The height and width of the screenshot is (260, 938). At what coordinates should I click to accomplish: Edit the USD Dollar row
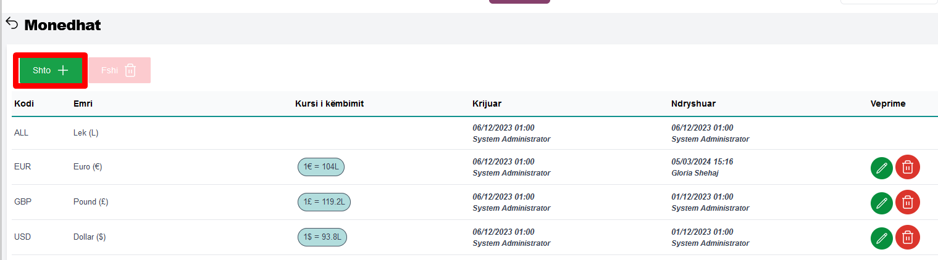pyautogui.click(x=882, y=237)
